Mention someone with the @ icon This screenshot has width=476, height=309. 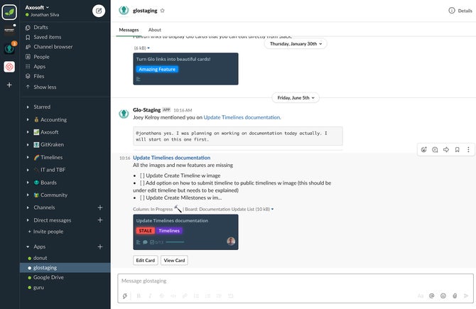coord(432,296)
